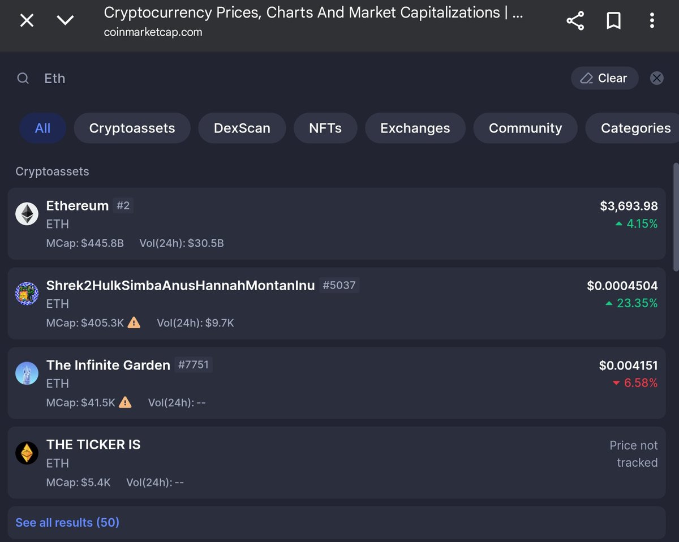Click the warning icon beside MCap $405.3K
Image resolution: width=679 pixels, height=542 pixels.
pyautogui.click(x=134, y=322)
